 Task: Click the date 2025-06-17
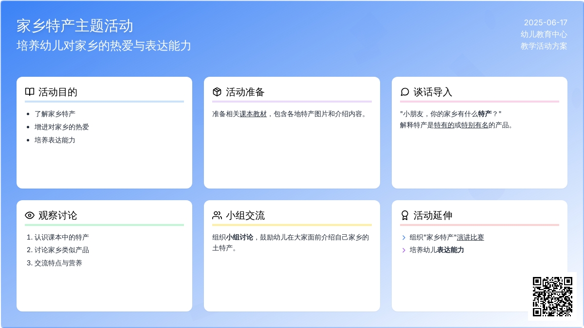click(546, 23)
